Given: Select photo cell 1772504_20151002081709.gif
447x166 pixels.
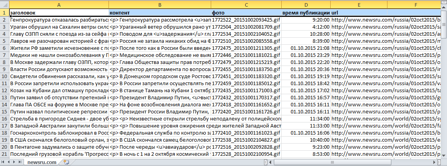Looking at the screenshot, I should (246, 27).
